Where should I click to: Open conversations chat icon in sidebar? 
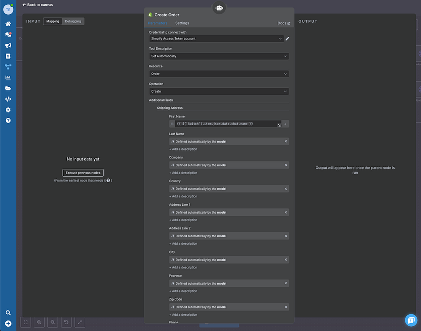8,35
